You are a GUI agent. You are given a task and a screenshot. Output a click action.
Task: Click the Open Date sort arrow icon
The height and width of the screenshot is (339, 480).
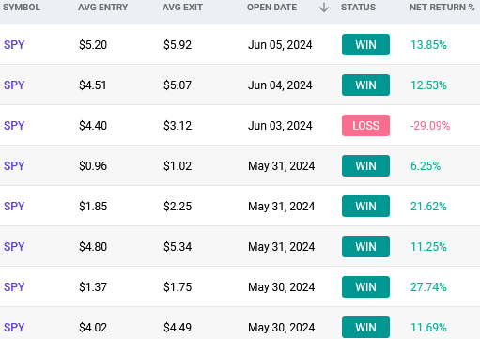pyautogui.click(x=324, y=8)
